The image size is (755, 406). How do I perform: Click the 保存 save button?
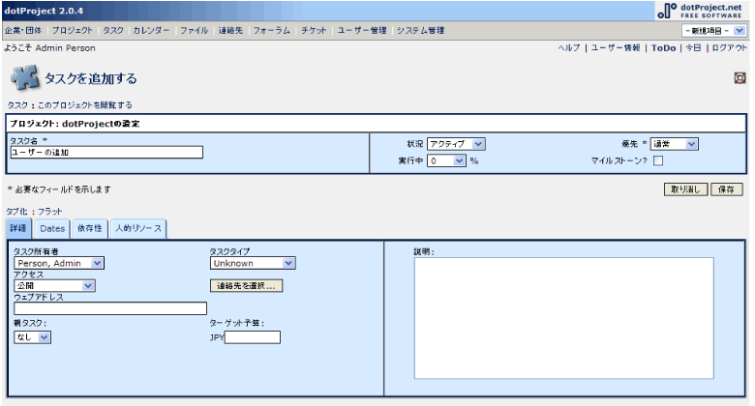coord(727,189)
